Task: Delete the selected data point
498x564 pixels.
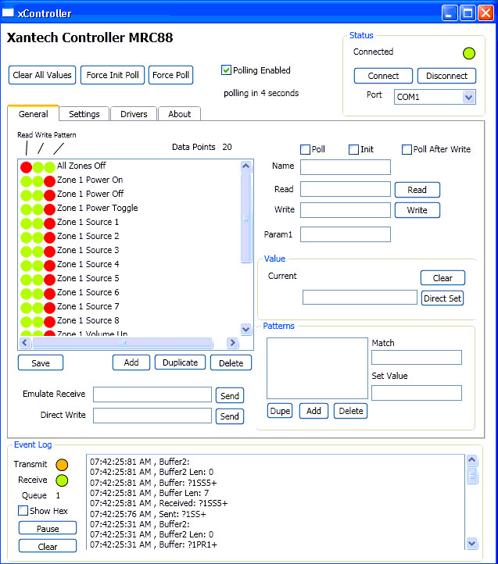Action: coord(231,363)
